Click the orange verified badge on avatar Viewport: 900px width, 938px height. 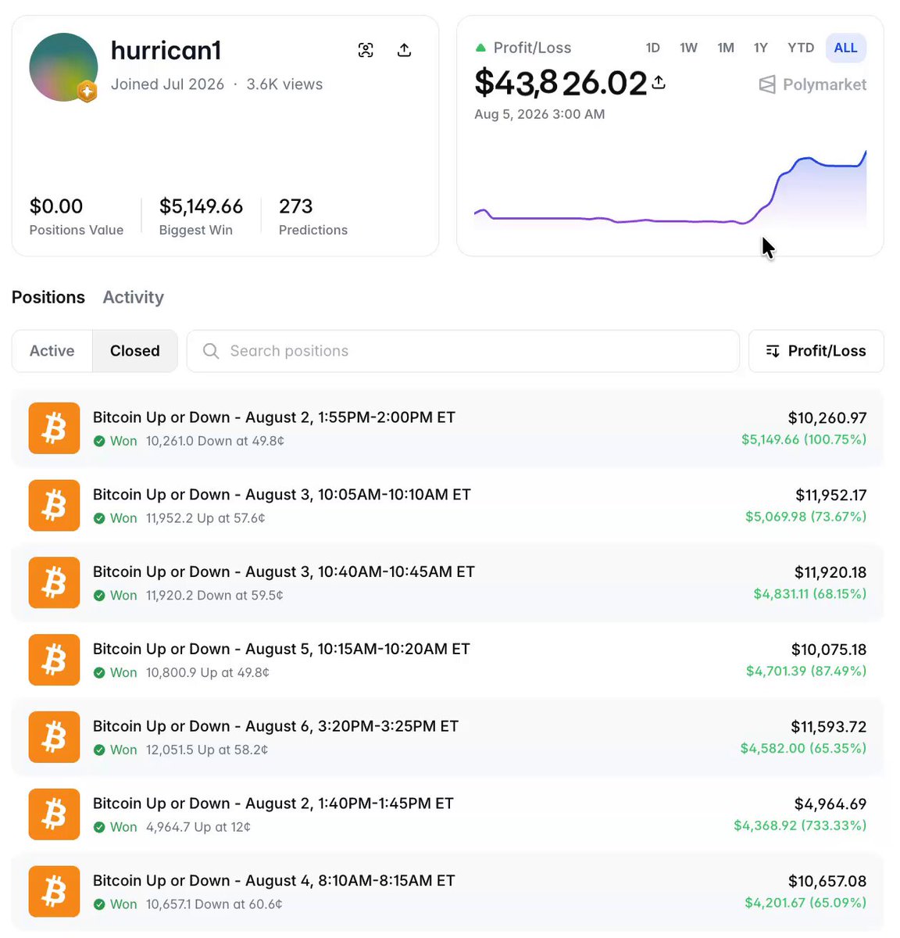[x=87, y=91]
